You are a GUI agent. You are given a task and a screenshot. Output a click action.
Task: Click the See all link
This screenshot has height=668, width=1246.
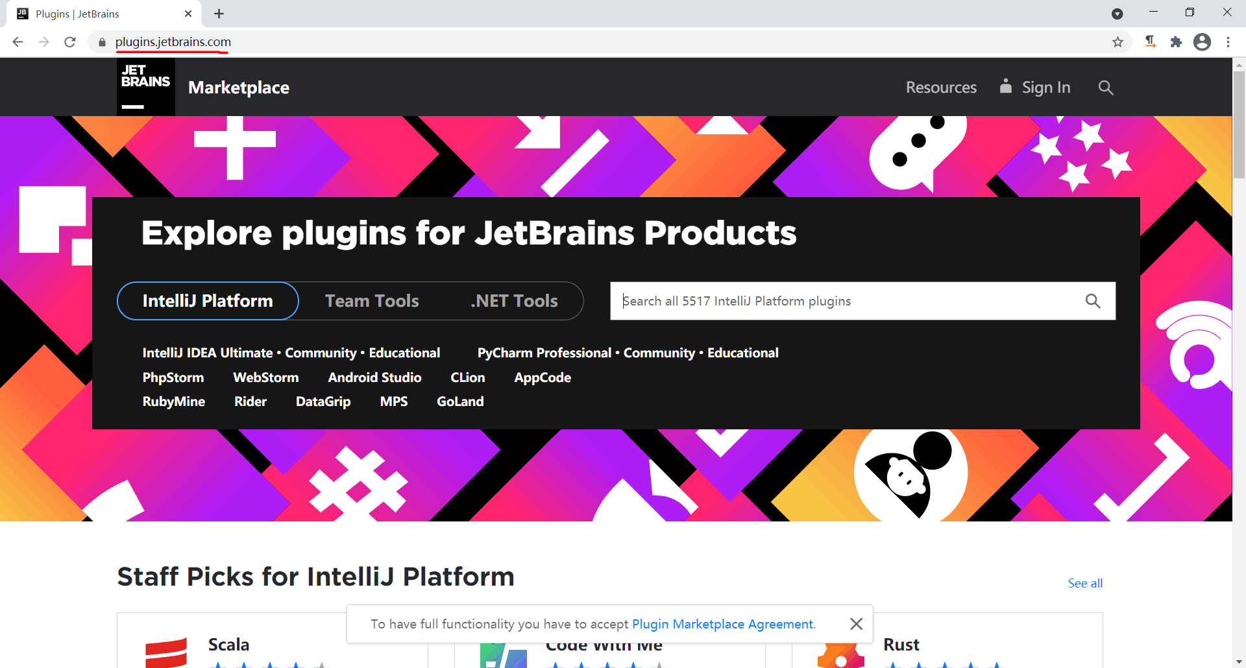1084,582
